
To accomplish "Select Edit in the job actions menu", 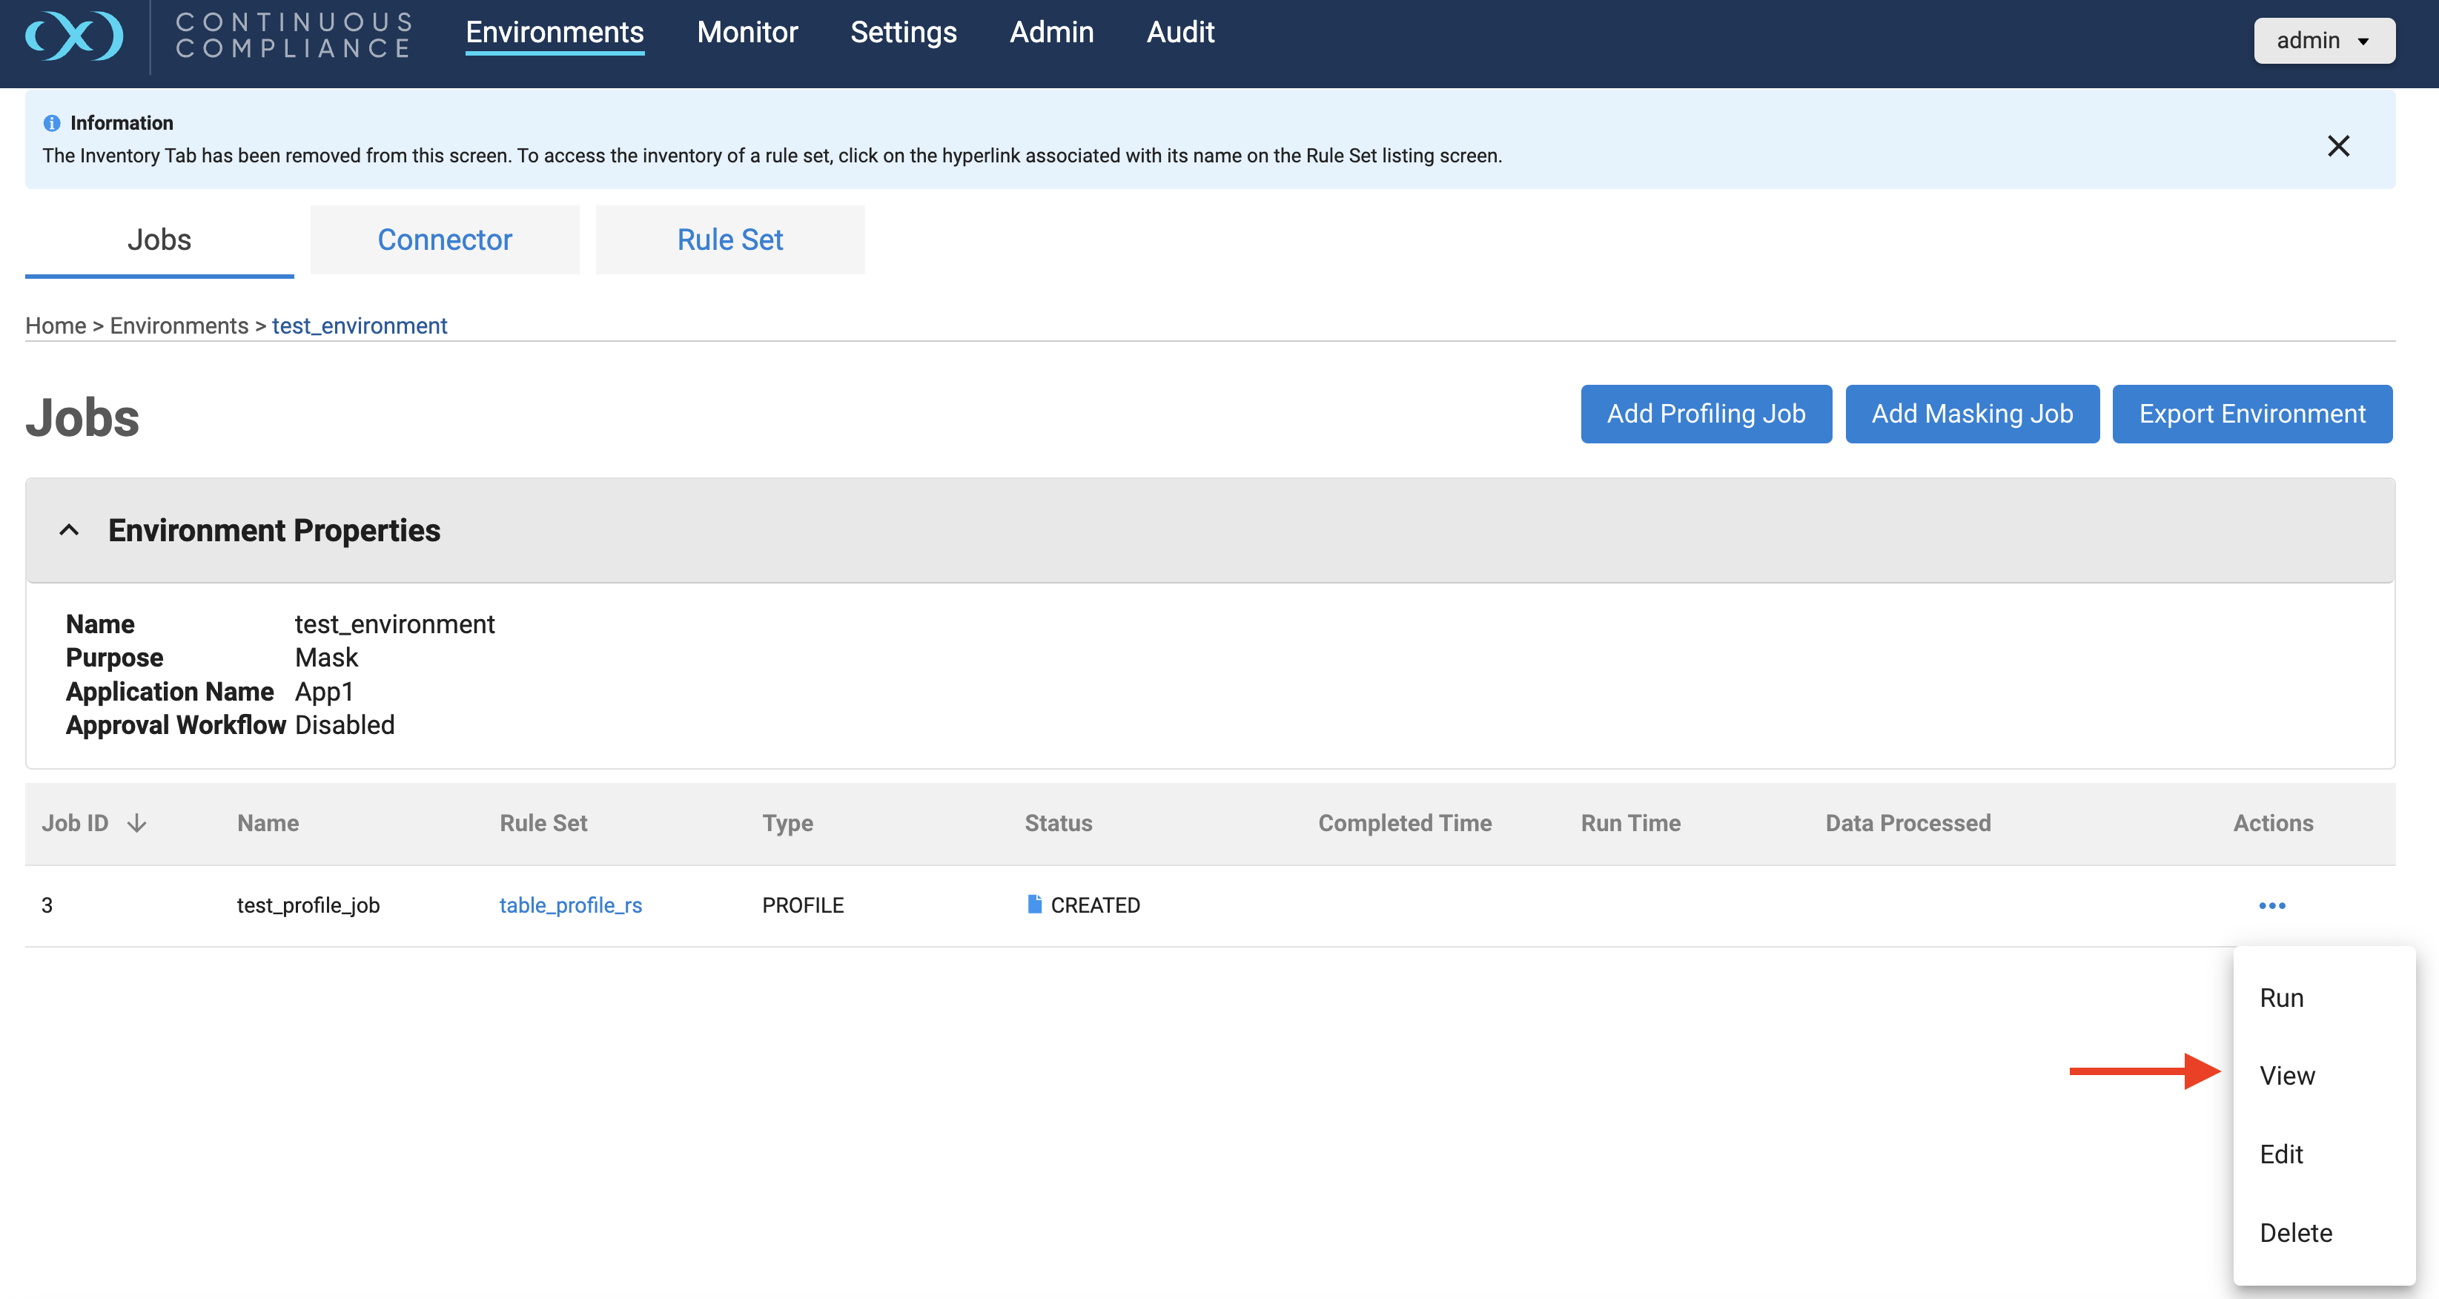I will coord(2281,1154).
